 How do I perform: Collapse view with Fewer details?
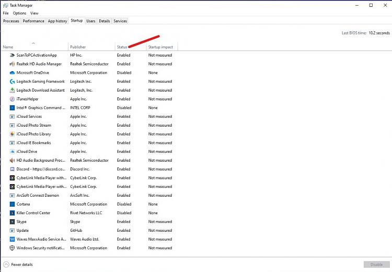(19, 265)
